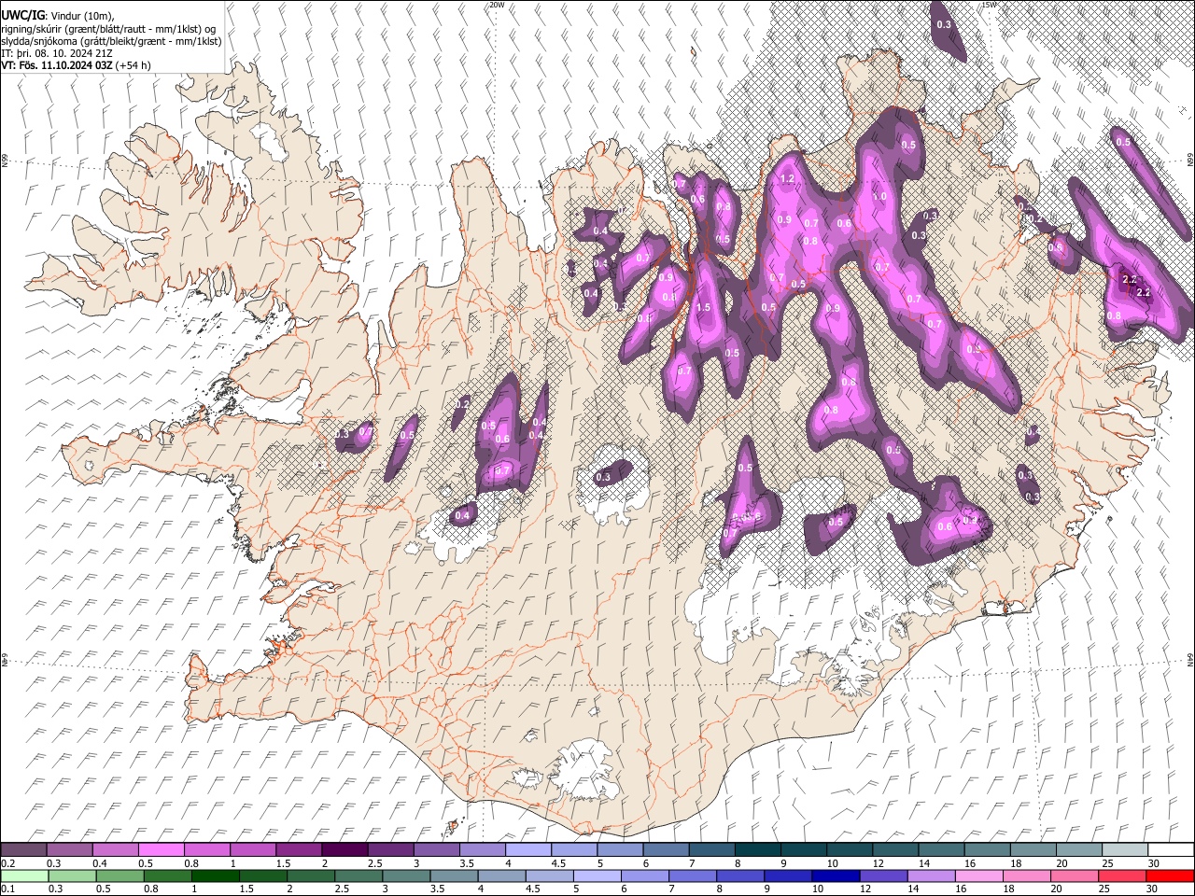Viewport: 1195px width, 896px height.
Task: Select the dark purple 2–2.5 snow scale swatch
Action: coord(344,849)
